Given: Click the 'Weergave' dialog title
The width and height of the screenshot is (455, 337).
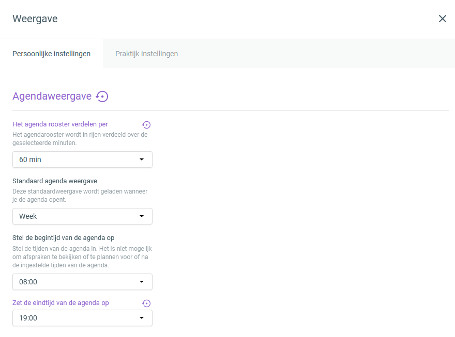Looking at the screenshot, I should click(35, 19).
